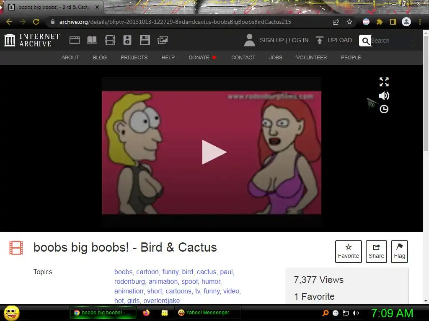This screenshot has width=429, height=321.
Task: Open the Audio speaker icon in navbar
Action: point(127,40)
